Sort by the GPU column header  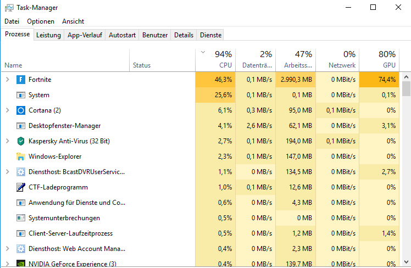pyautogui.click(x=379, y=60)
